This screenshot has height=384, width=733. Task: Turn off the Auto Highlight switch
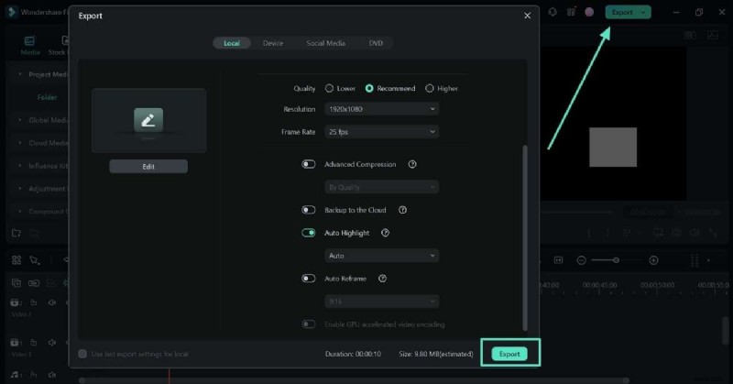click(309, 233)
